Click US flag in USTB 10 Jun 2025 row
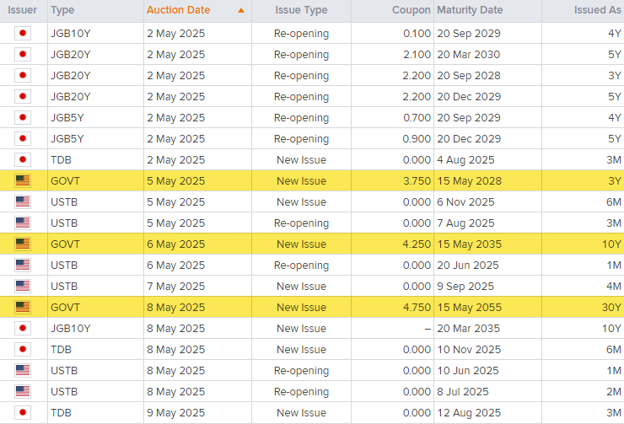The height and width of the screenshot is (424, 624). point(23,370)
